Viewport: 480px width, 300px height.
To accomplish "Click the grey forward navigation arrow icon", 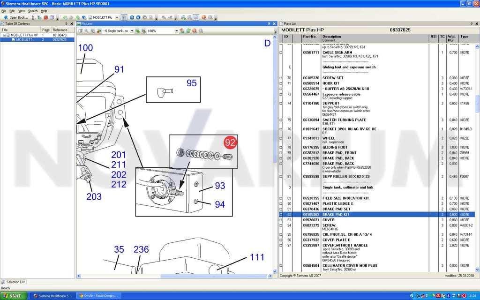I will click(x=71, y=17).
